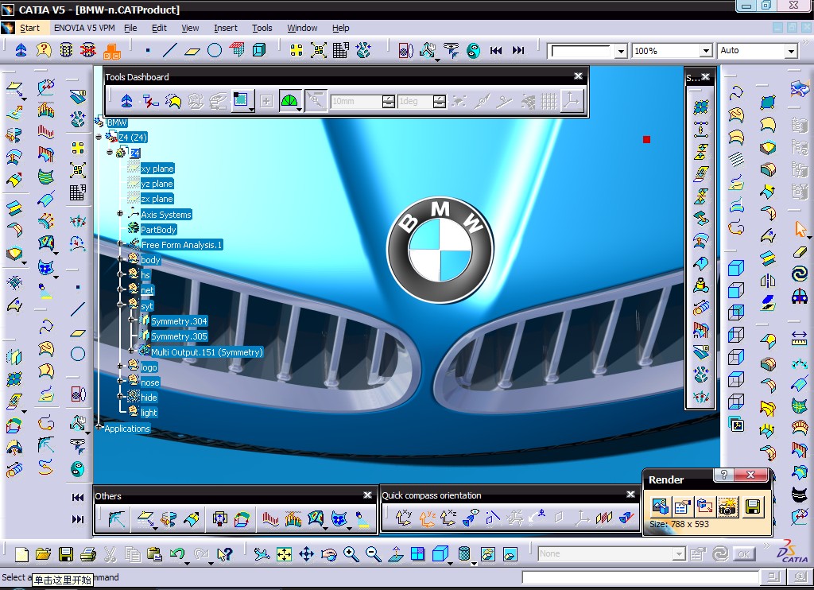Select 'xy plane' in the specification tree

click(157, 169)
